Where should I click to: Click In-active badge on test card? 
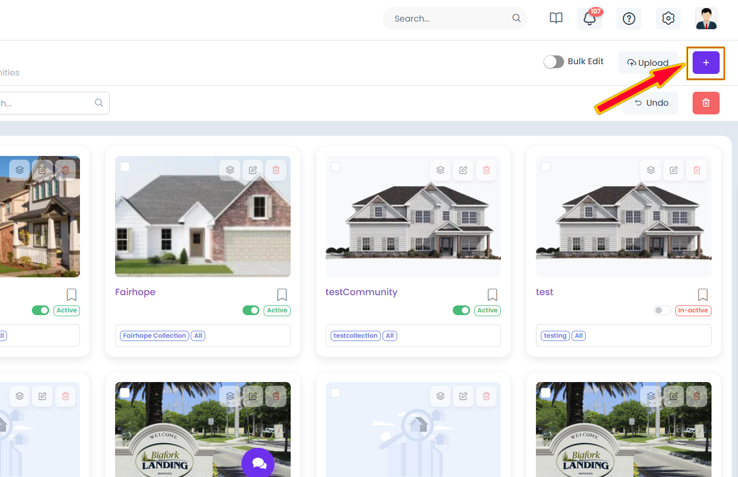point(693,310)
